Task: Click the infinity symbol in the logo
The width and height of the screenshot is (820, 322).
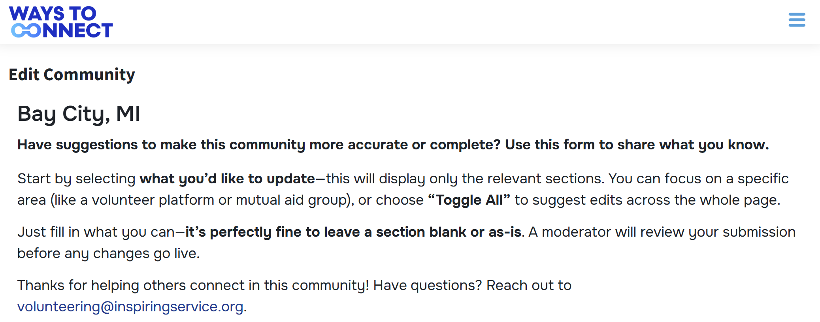Action: [26, 30]
